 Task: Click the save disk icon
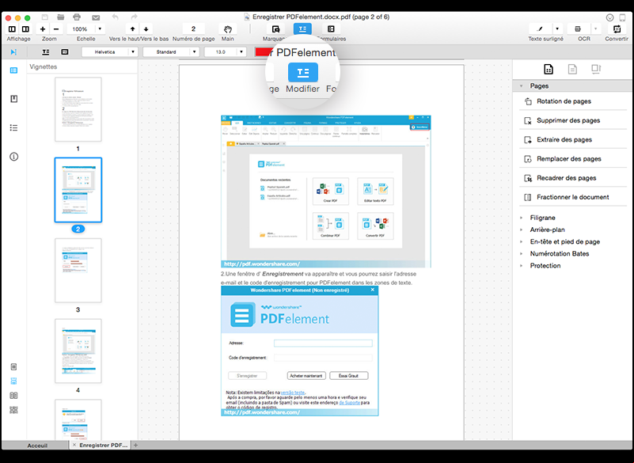point(45,17)
